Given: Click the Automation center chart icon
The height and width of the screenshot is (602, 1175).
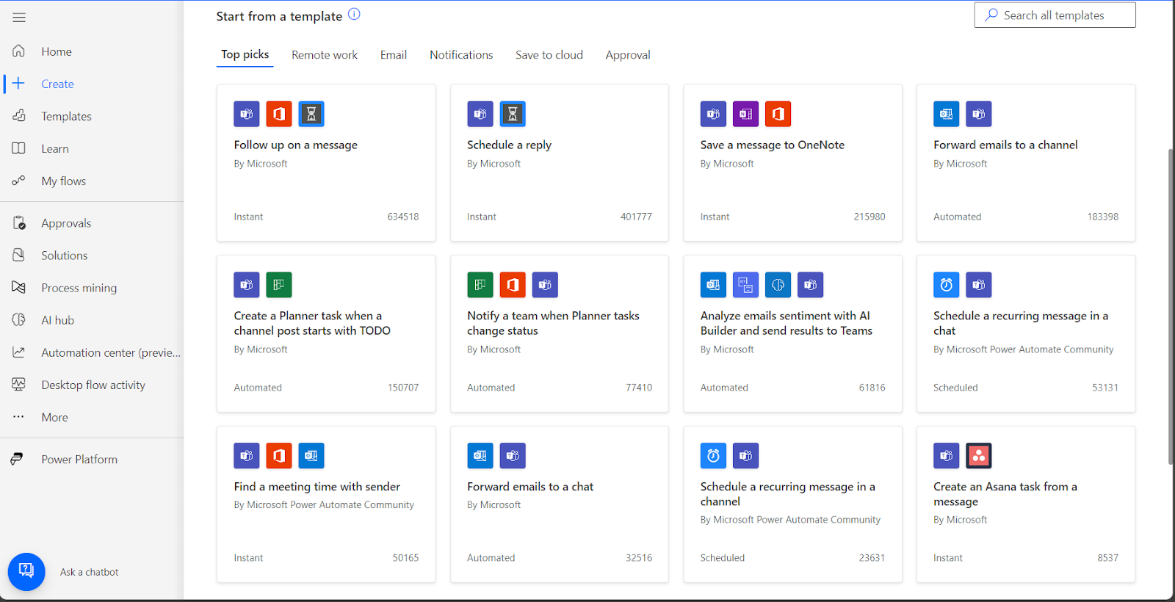Looking at the screenshot, I should click(19, 352).
